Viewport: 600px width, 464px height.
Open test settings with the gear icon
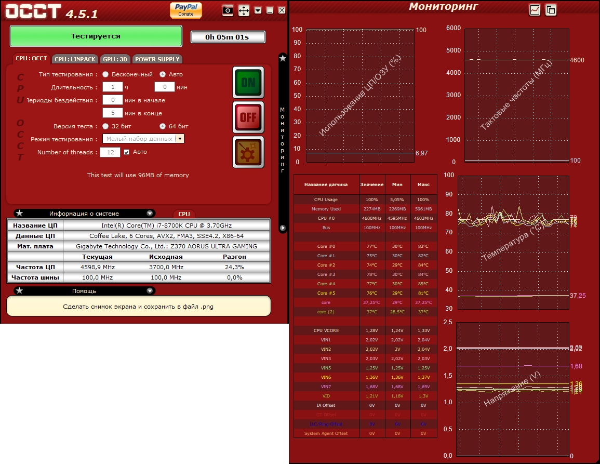pos(248,152)
